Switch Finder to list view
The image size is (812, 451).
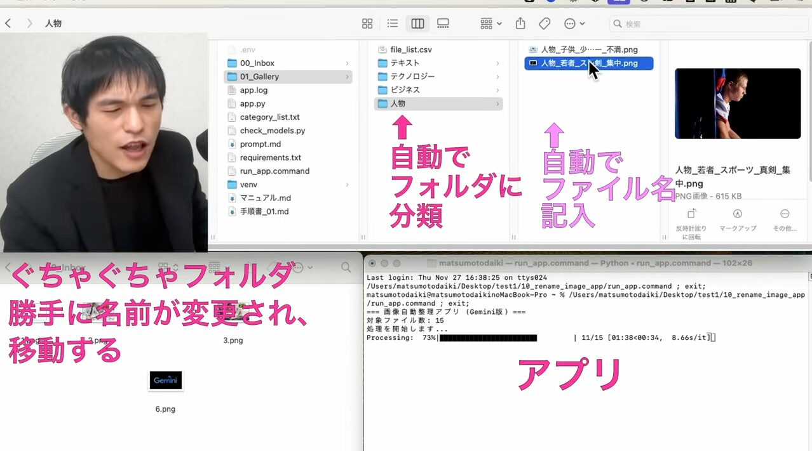(x=393, y=23)
